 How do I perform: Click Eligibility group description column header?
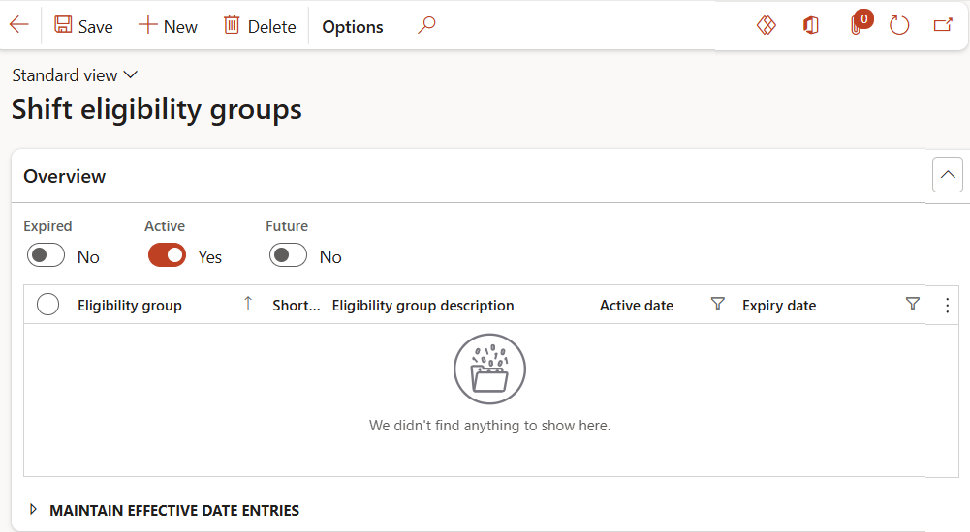pos(422,305)
